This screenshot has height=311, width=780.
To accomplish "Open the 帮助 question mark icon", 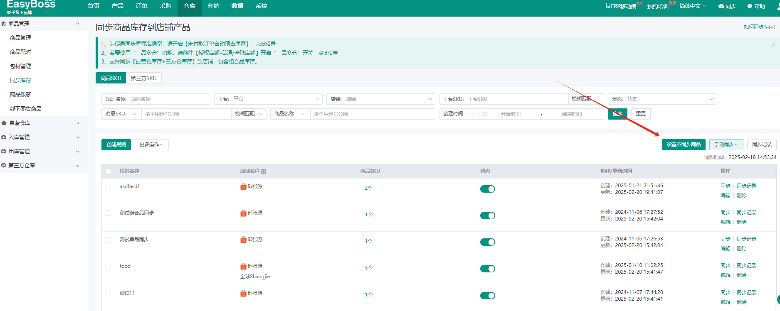I will click(750, 6).
